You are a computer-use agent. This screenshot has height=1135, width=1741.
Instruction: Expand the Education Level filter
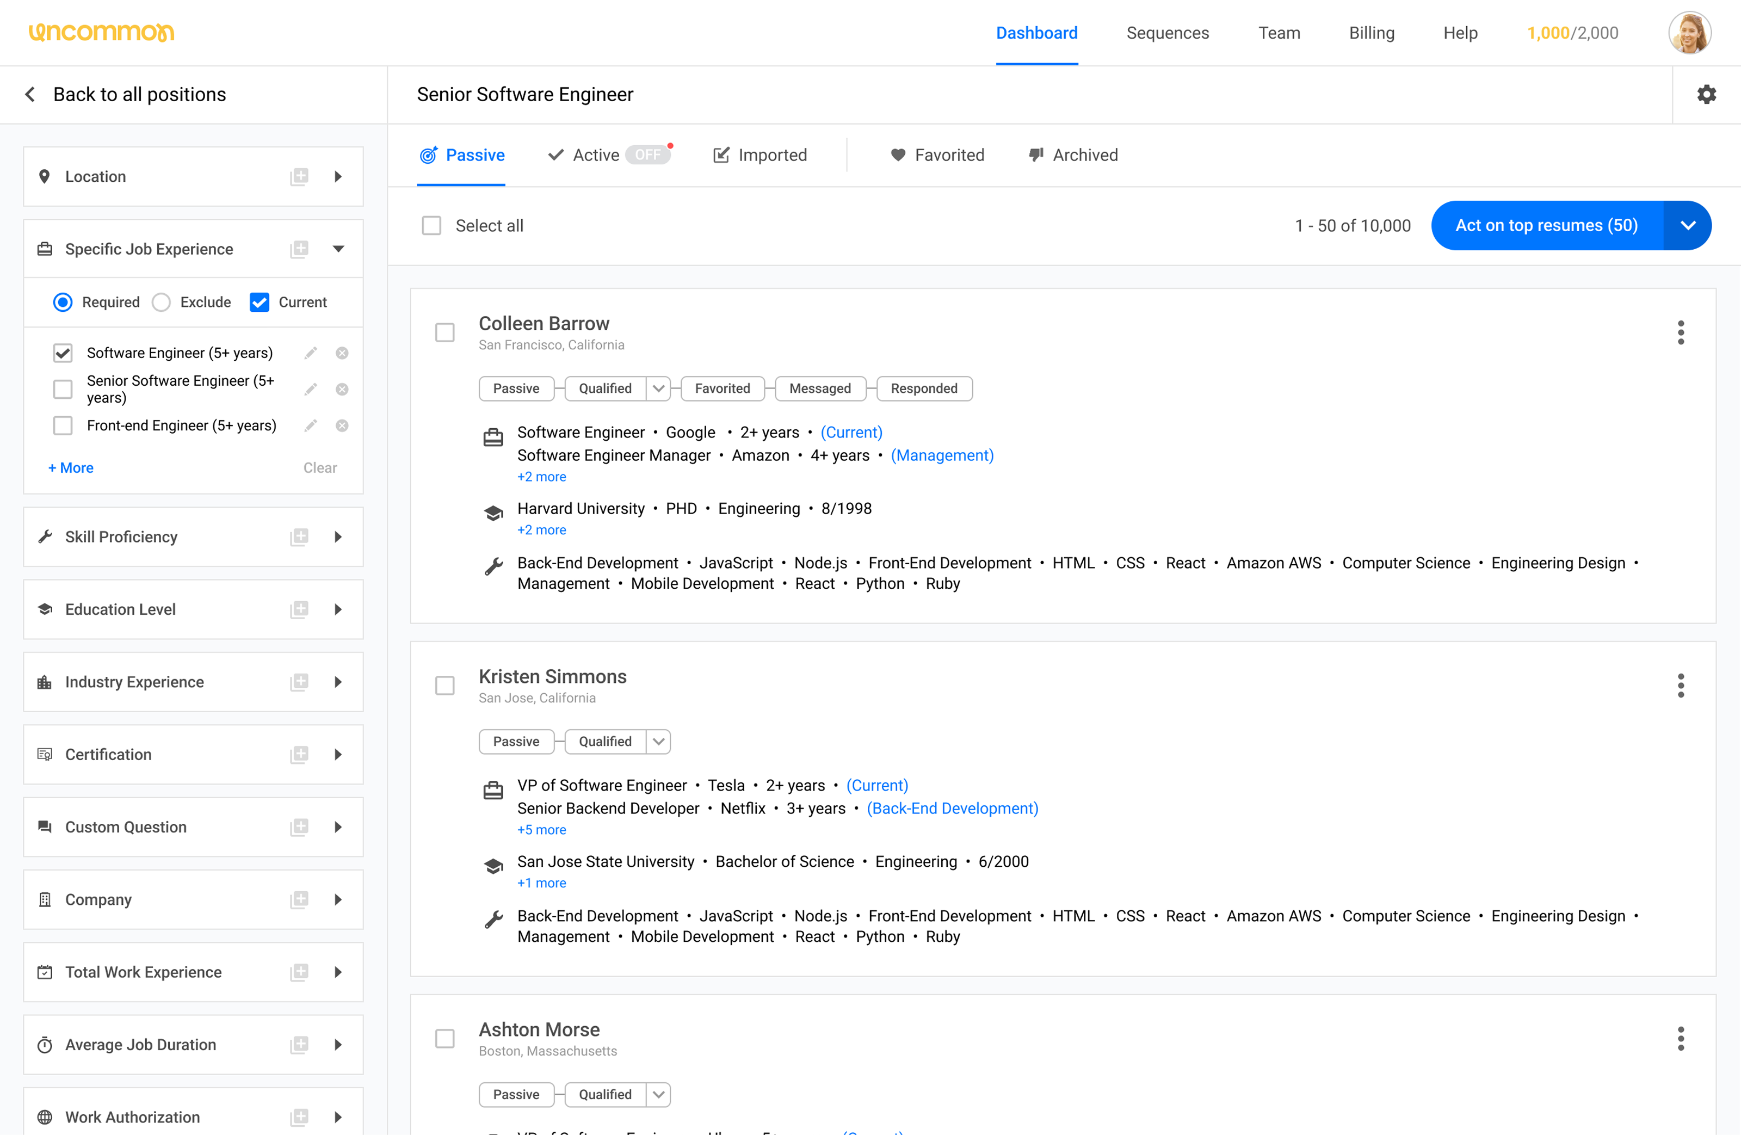click(338, 609)
